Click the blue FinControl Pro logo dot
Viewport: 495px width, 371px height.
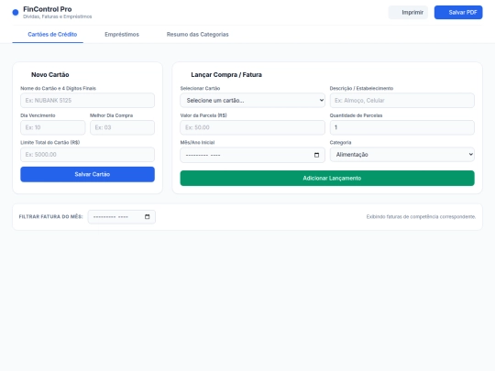(16, 12)
